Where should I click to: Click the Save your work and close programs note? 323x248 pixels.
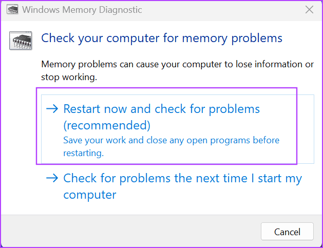[171, 140]
